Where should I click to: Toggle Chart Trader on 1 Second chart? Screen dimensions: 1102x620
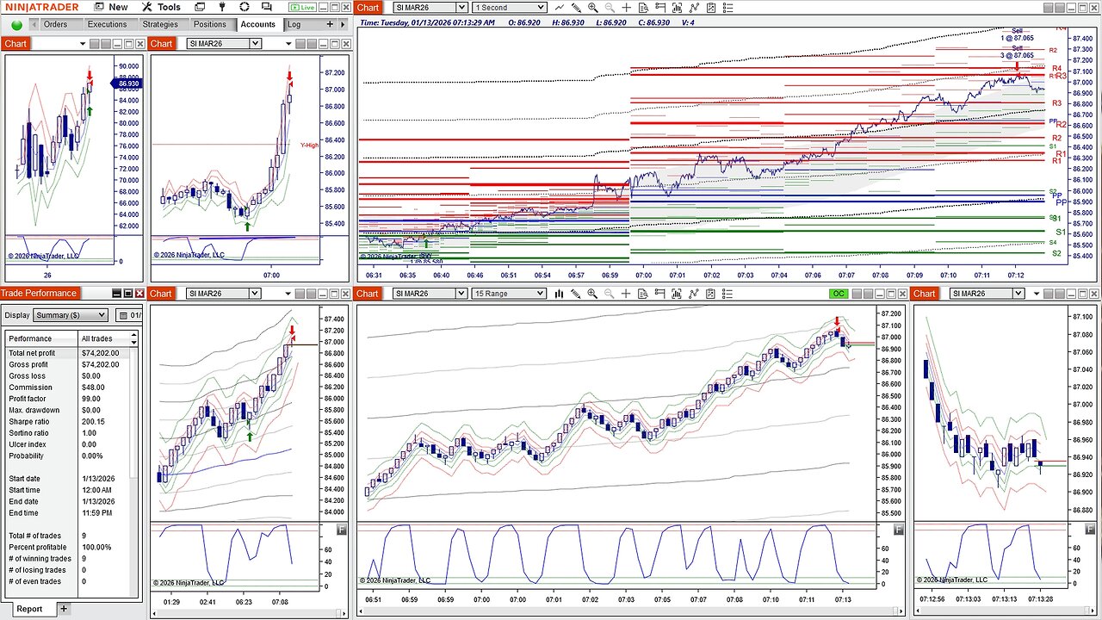(659, 7)
